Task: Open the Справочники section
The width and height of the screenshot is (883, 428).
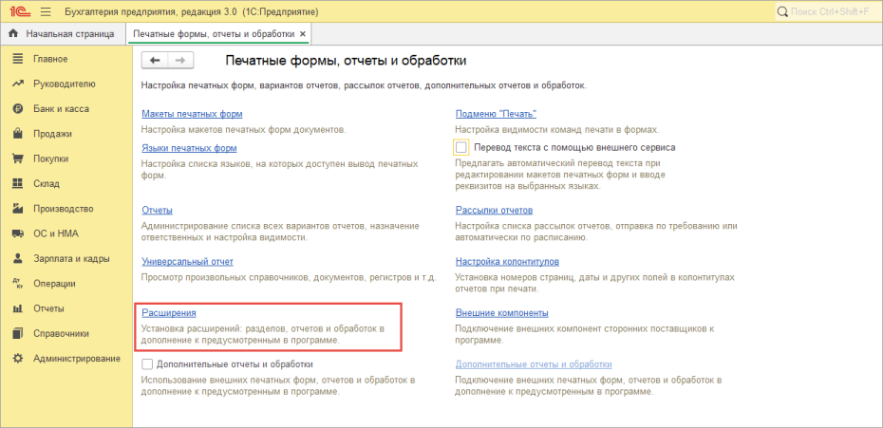Action: [x=66, y=333]
